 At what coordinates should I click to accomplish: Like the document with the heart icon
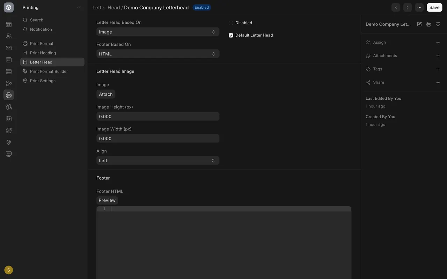coord(438,24)
